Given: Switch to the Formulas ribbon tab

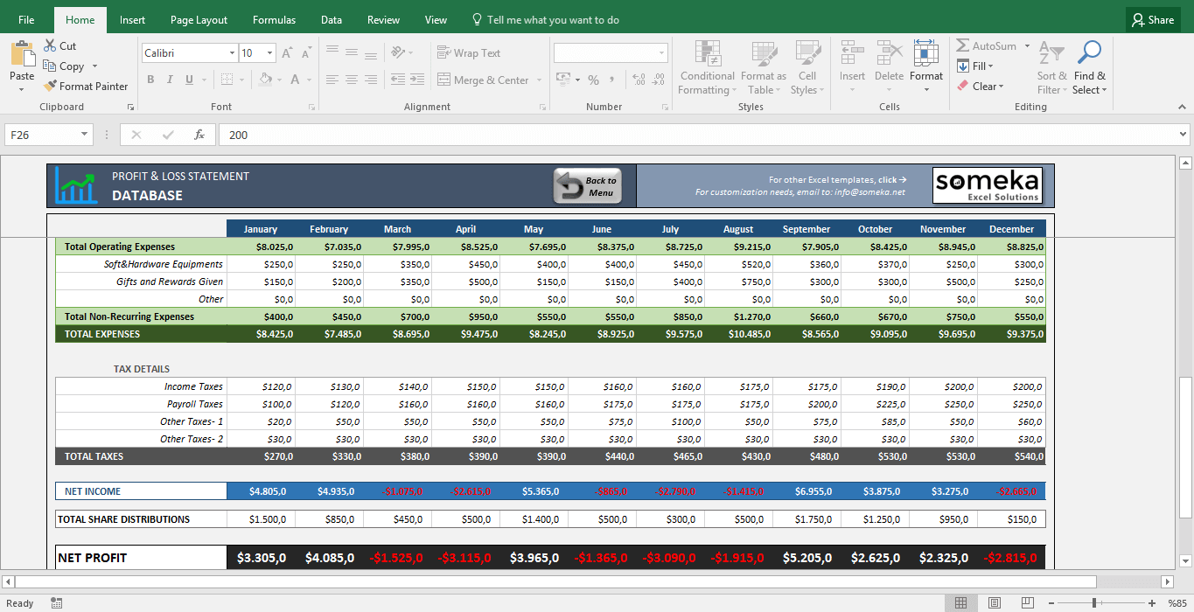Looking at the screenshot, I should coord(274,18).
